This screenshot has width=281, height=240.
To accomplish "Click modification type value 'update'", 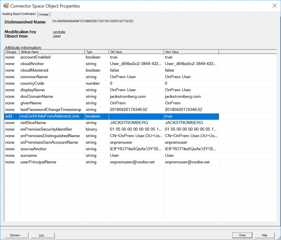I will 59,32.
